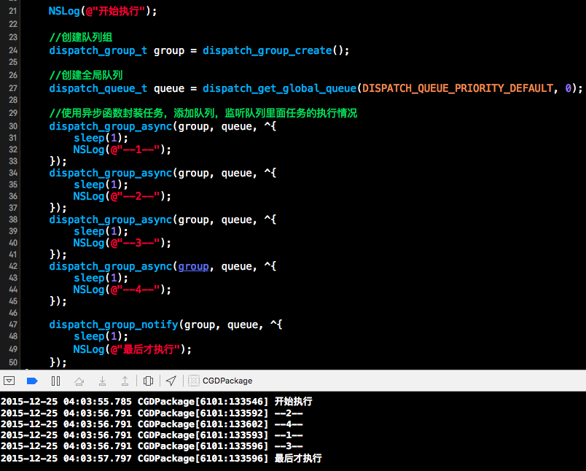The width and height of the screenshot is (586, 471).
Task: Click dispatch_group_create function call
Action: pyautogui.click(x=267, y=50)
